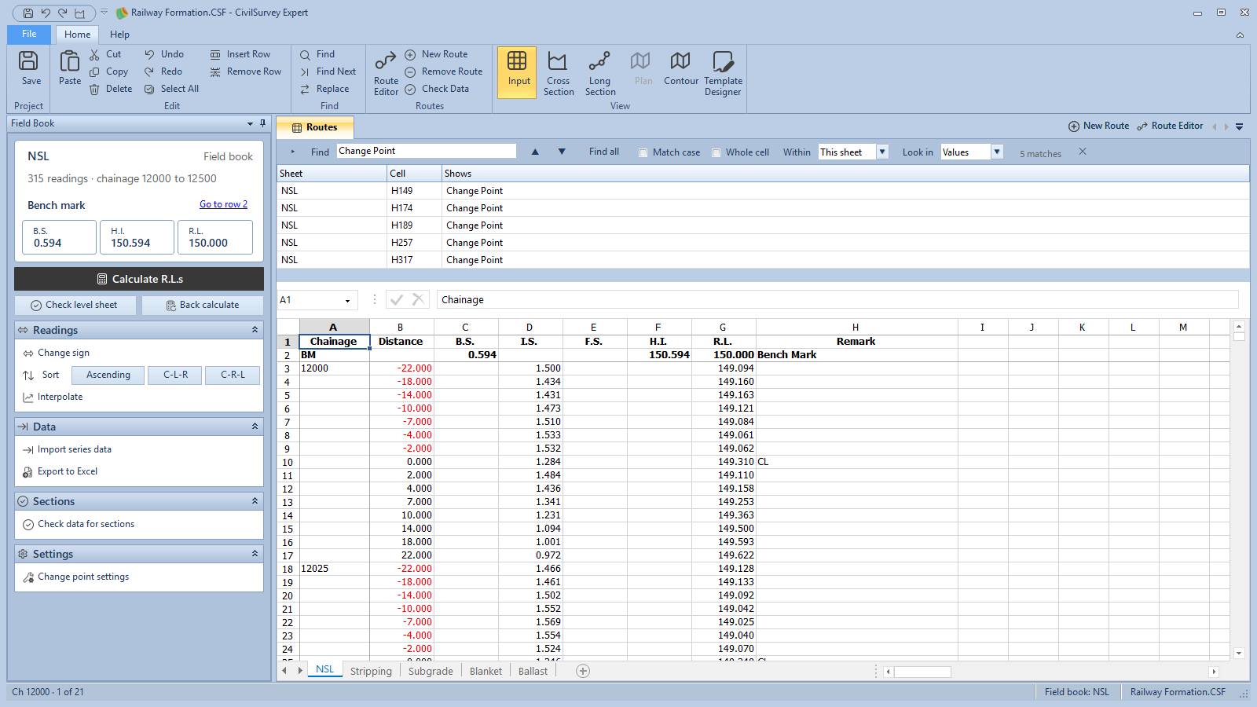The height and width of the screenshot is (707, 1257).
Task: Select C-L-R sort option
Action: 175,375
